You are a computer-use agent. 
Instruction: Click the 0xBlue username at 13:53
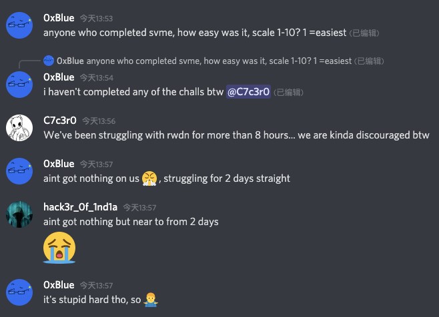tap(59, 18)
